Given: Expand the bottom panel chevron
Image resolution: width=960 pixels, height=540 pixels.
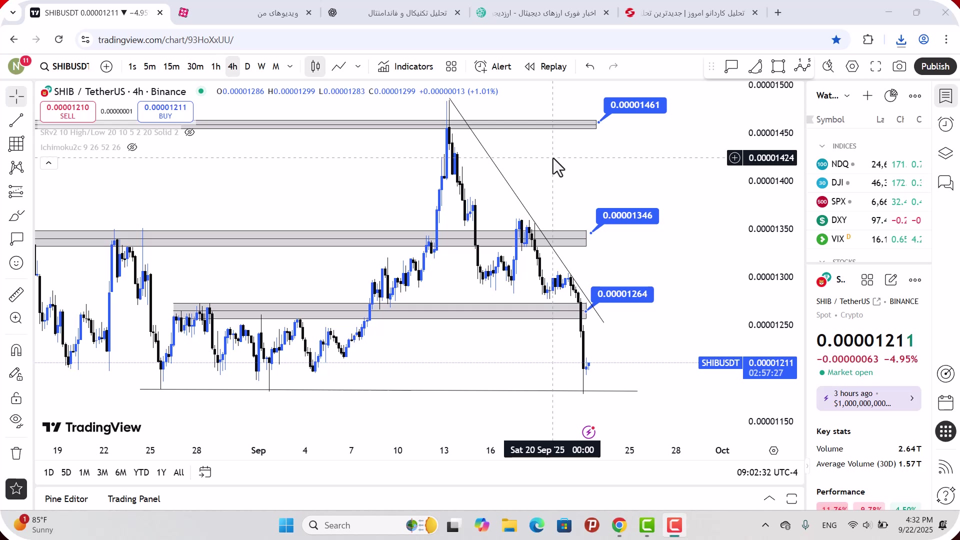Looking at the screenshot, I should [769, 499].
